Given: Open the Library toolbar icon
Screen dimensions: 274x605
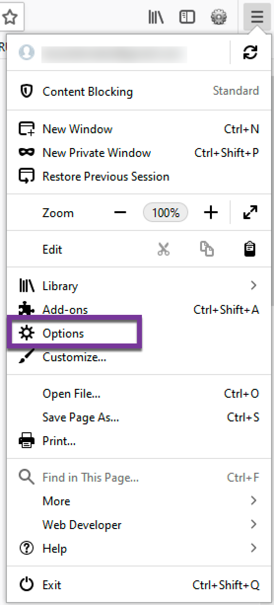Looking at the screenshot, I should tap(156, 18).
